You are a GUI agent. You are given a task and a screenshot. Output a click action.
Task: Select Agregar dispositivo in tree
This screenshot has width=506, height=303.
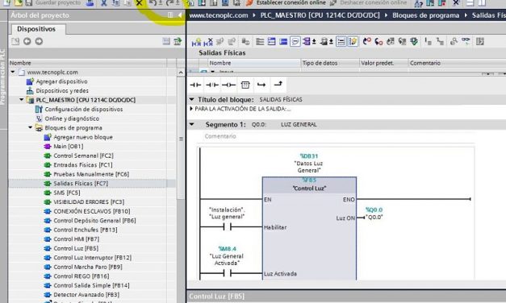pos(61,81)
